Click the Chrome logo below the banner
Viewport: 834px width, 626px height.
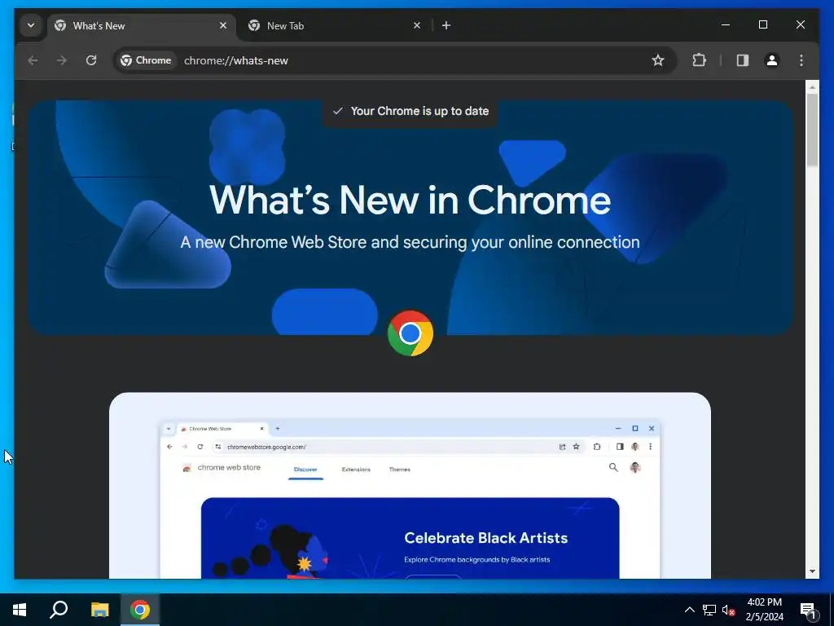(410, 333)
